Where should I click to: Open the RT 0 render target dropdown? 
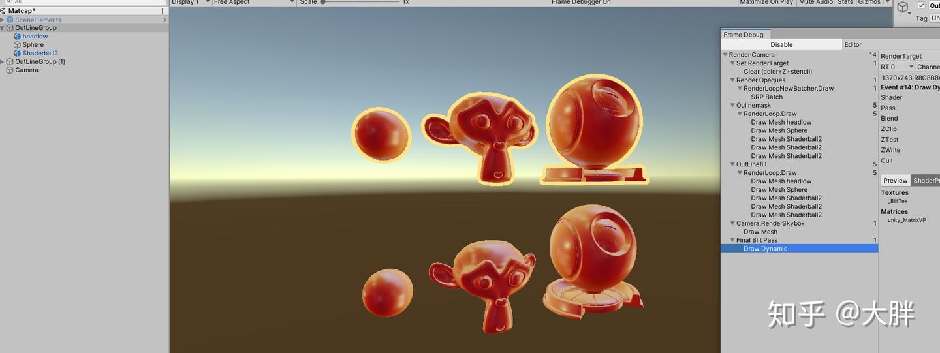coord(896,67)
